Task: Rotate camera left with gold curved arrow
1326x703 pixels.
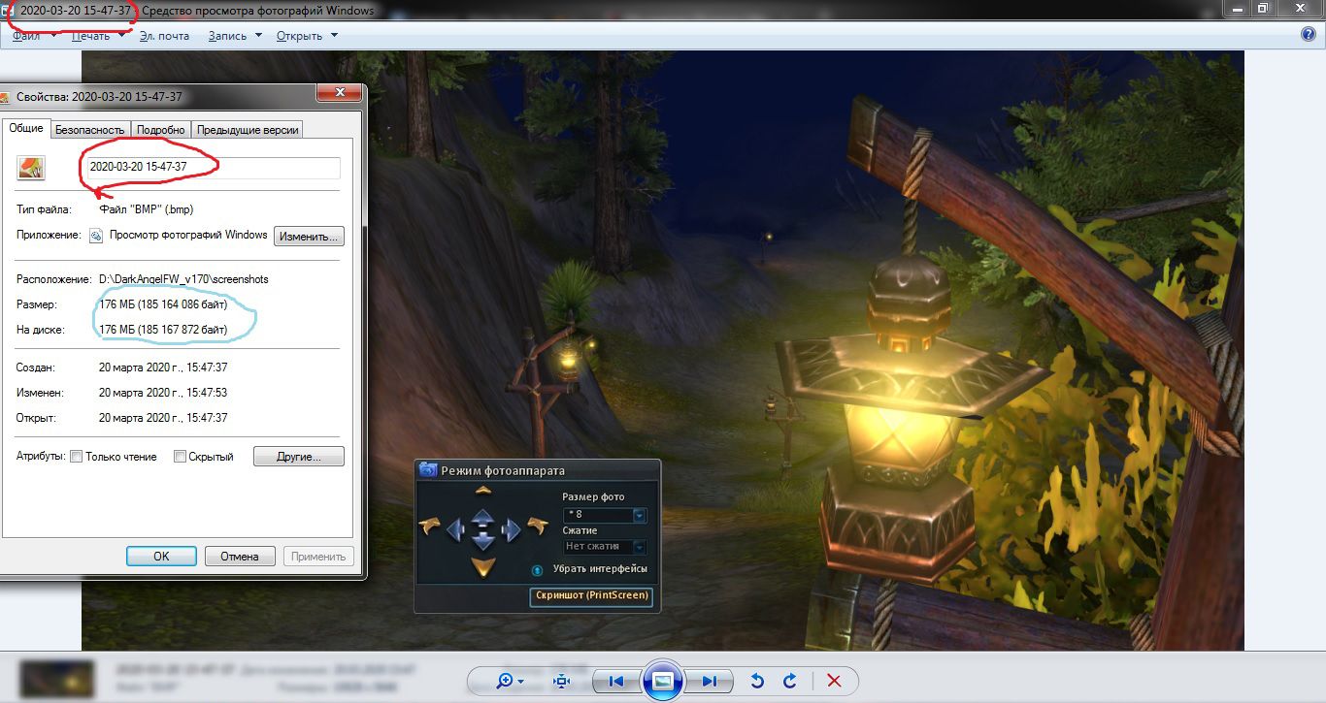Action: pos(429,527)
